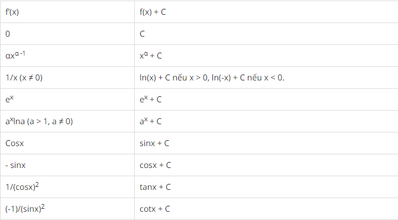Select the tanx + C cell
Image resolution: width=398 pixels, height=220 pixels.
tap(266, 187)
